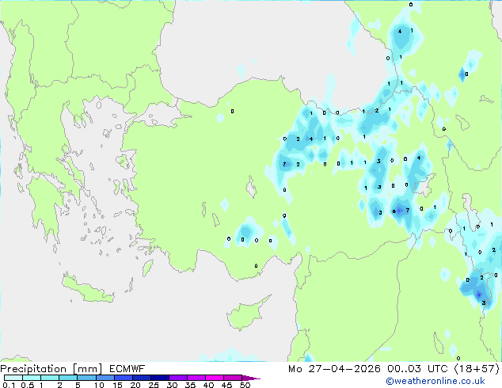Click the '20' legend scale label
The width and height of the screenshot is (502, 388).
[135, 385]
